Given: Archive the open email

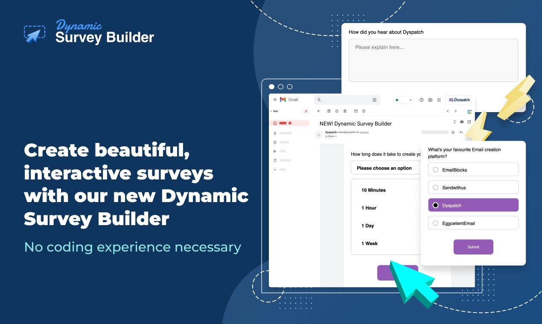Looking at the screenshot, I should click(x=329, y=111).
